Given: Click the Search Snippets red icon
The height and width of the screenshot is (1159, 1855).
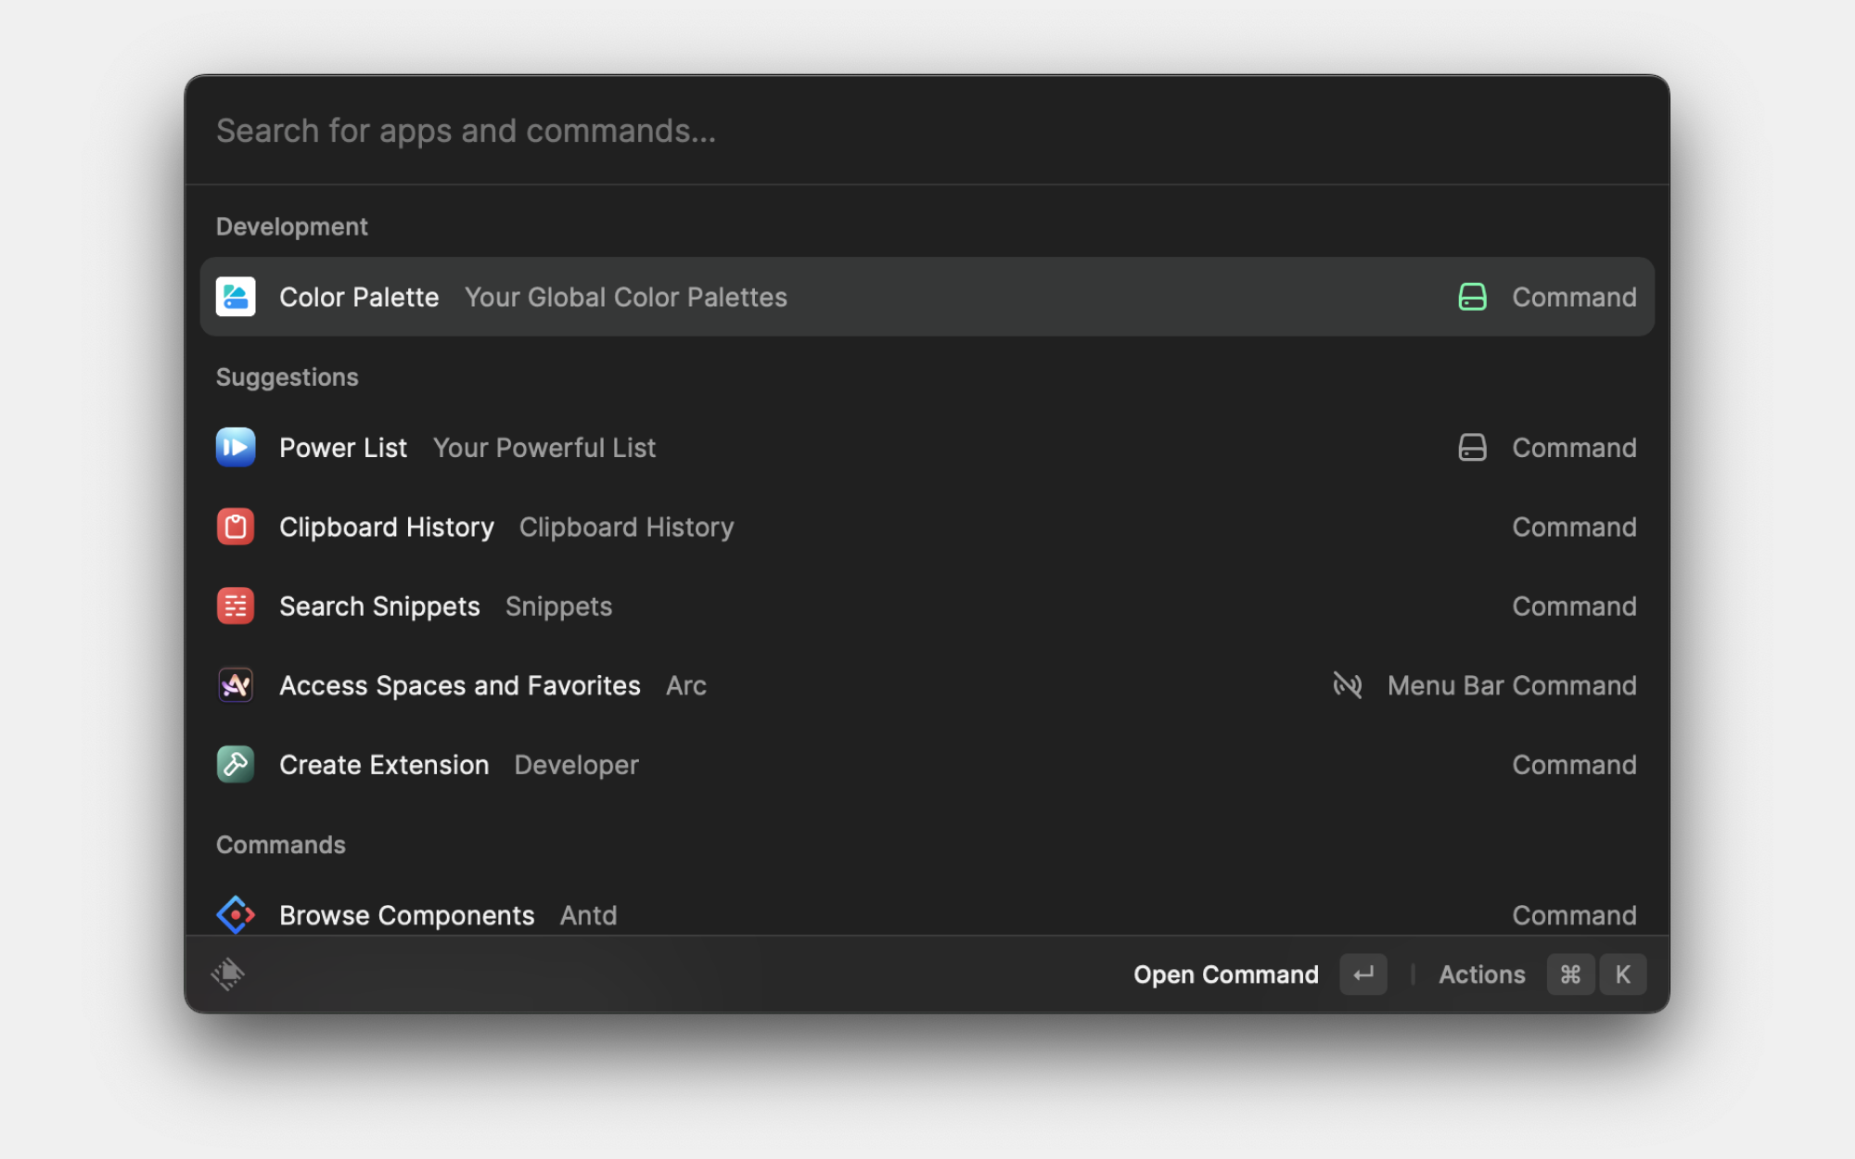Looking at the screenshot, I should tap(236, 606).
